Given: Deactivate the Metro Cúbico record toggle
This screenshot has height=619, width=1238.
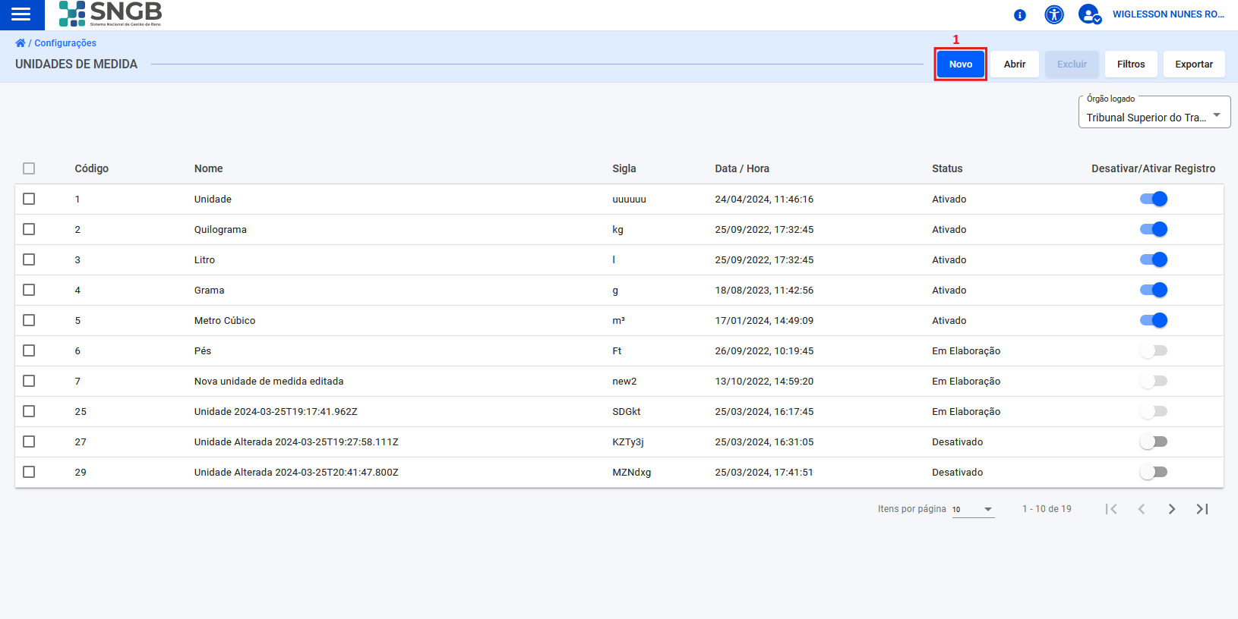Looking at the screenshot, I should 1154,320.
